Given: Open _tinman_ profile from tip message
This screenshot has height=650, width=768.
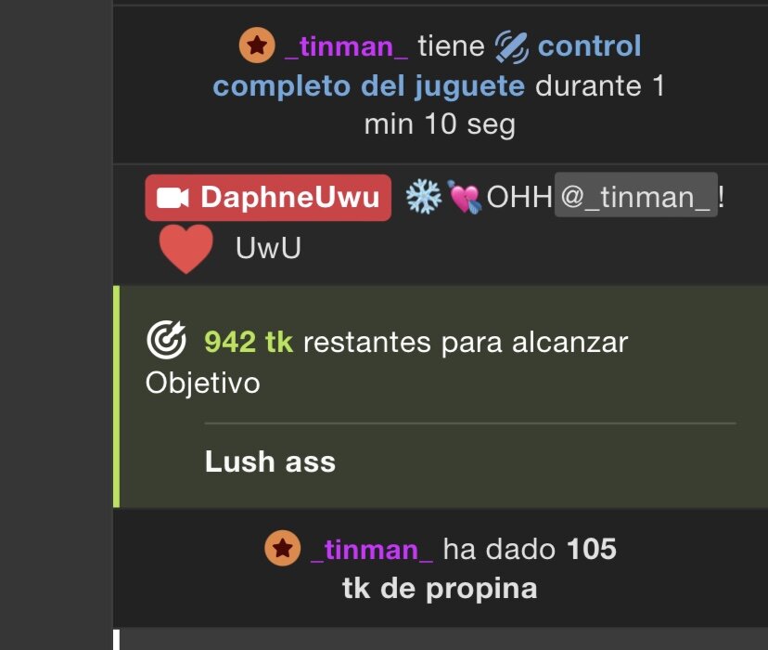Looking at the screenshot, I should [372, 550].
